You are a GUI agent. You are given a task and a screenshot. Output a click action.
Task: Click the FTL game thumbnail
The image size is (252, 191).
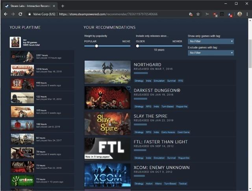pyautogui.click(x=107, y=149)
